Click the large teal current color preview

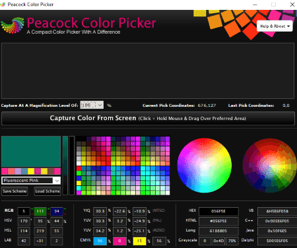click(x=31, y=152)
